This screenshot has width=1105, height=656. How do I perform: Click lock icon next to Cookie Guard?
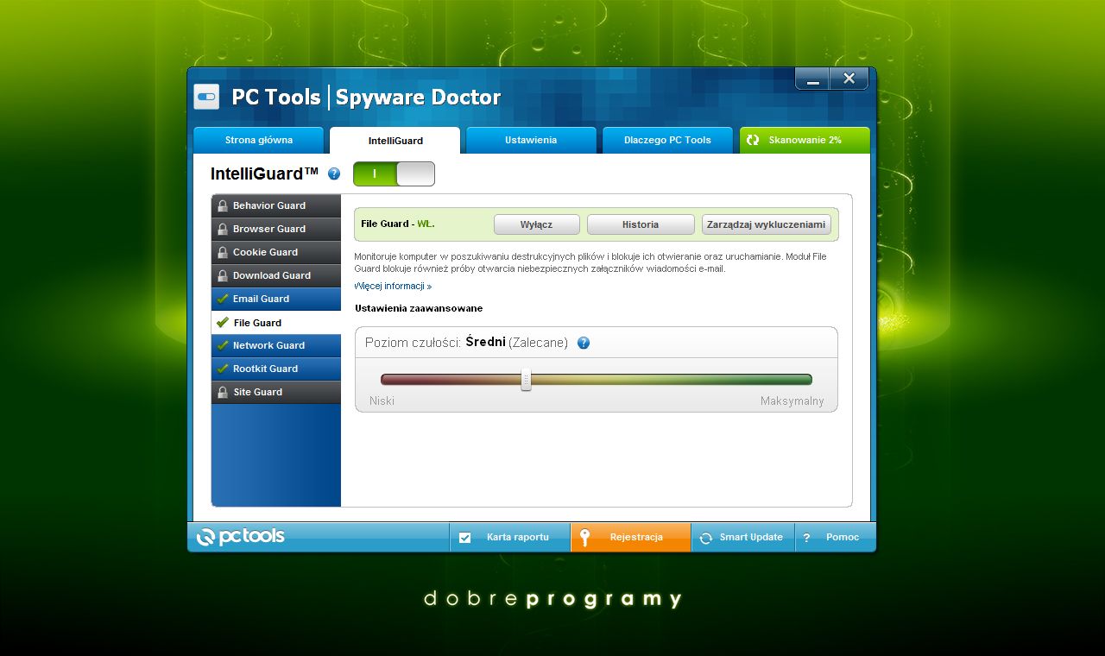tap(223, 252)
